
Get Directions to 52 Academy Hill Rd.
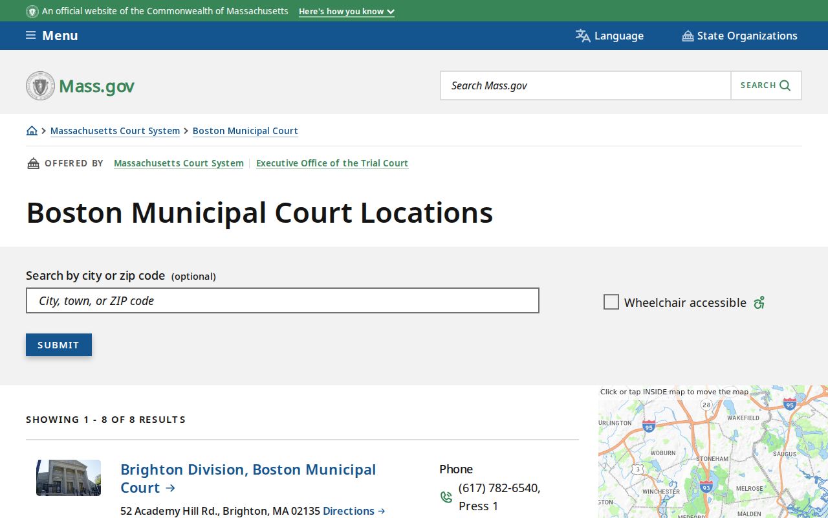click(x=354, y=511)
